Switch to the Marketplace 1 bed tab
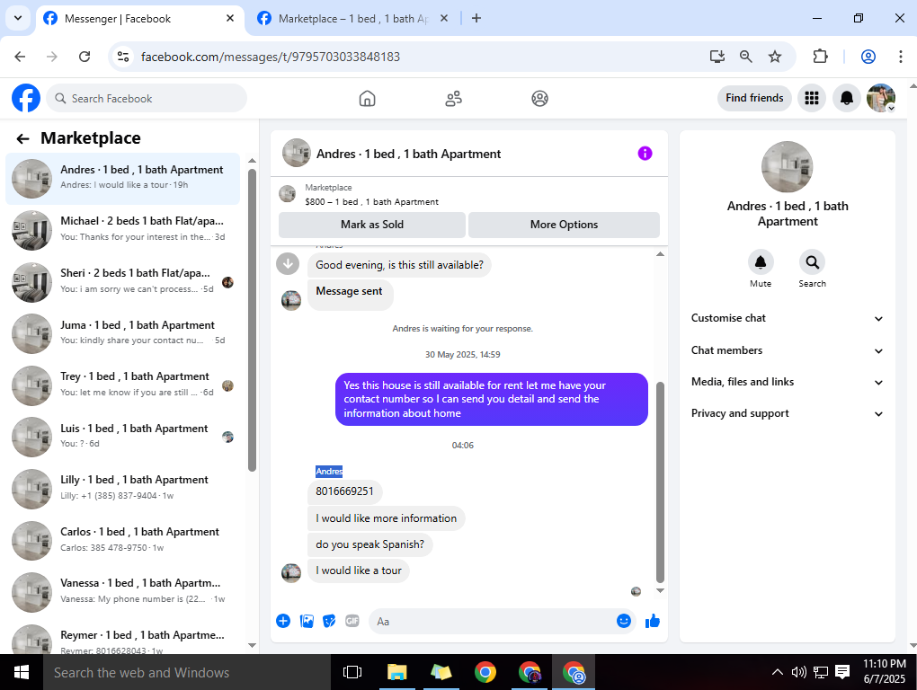 coord(353,19)
